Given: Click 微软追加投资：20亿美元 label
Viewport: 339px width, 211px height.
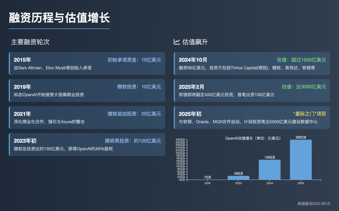Looking at the screenshot, I should coord(134,114).
